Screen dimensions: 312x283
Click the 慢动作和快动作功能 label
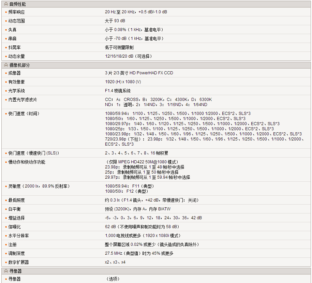tap(27, 162)
